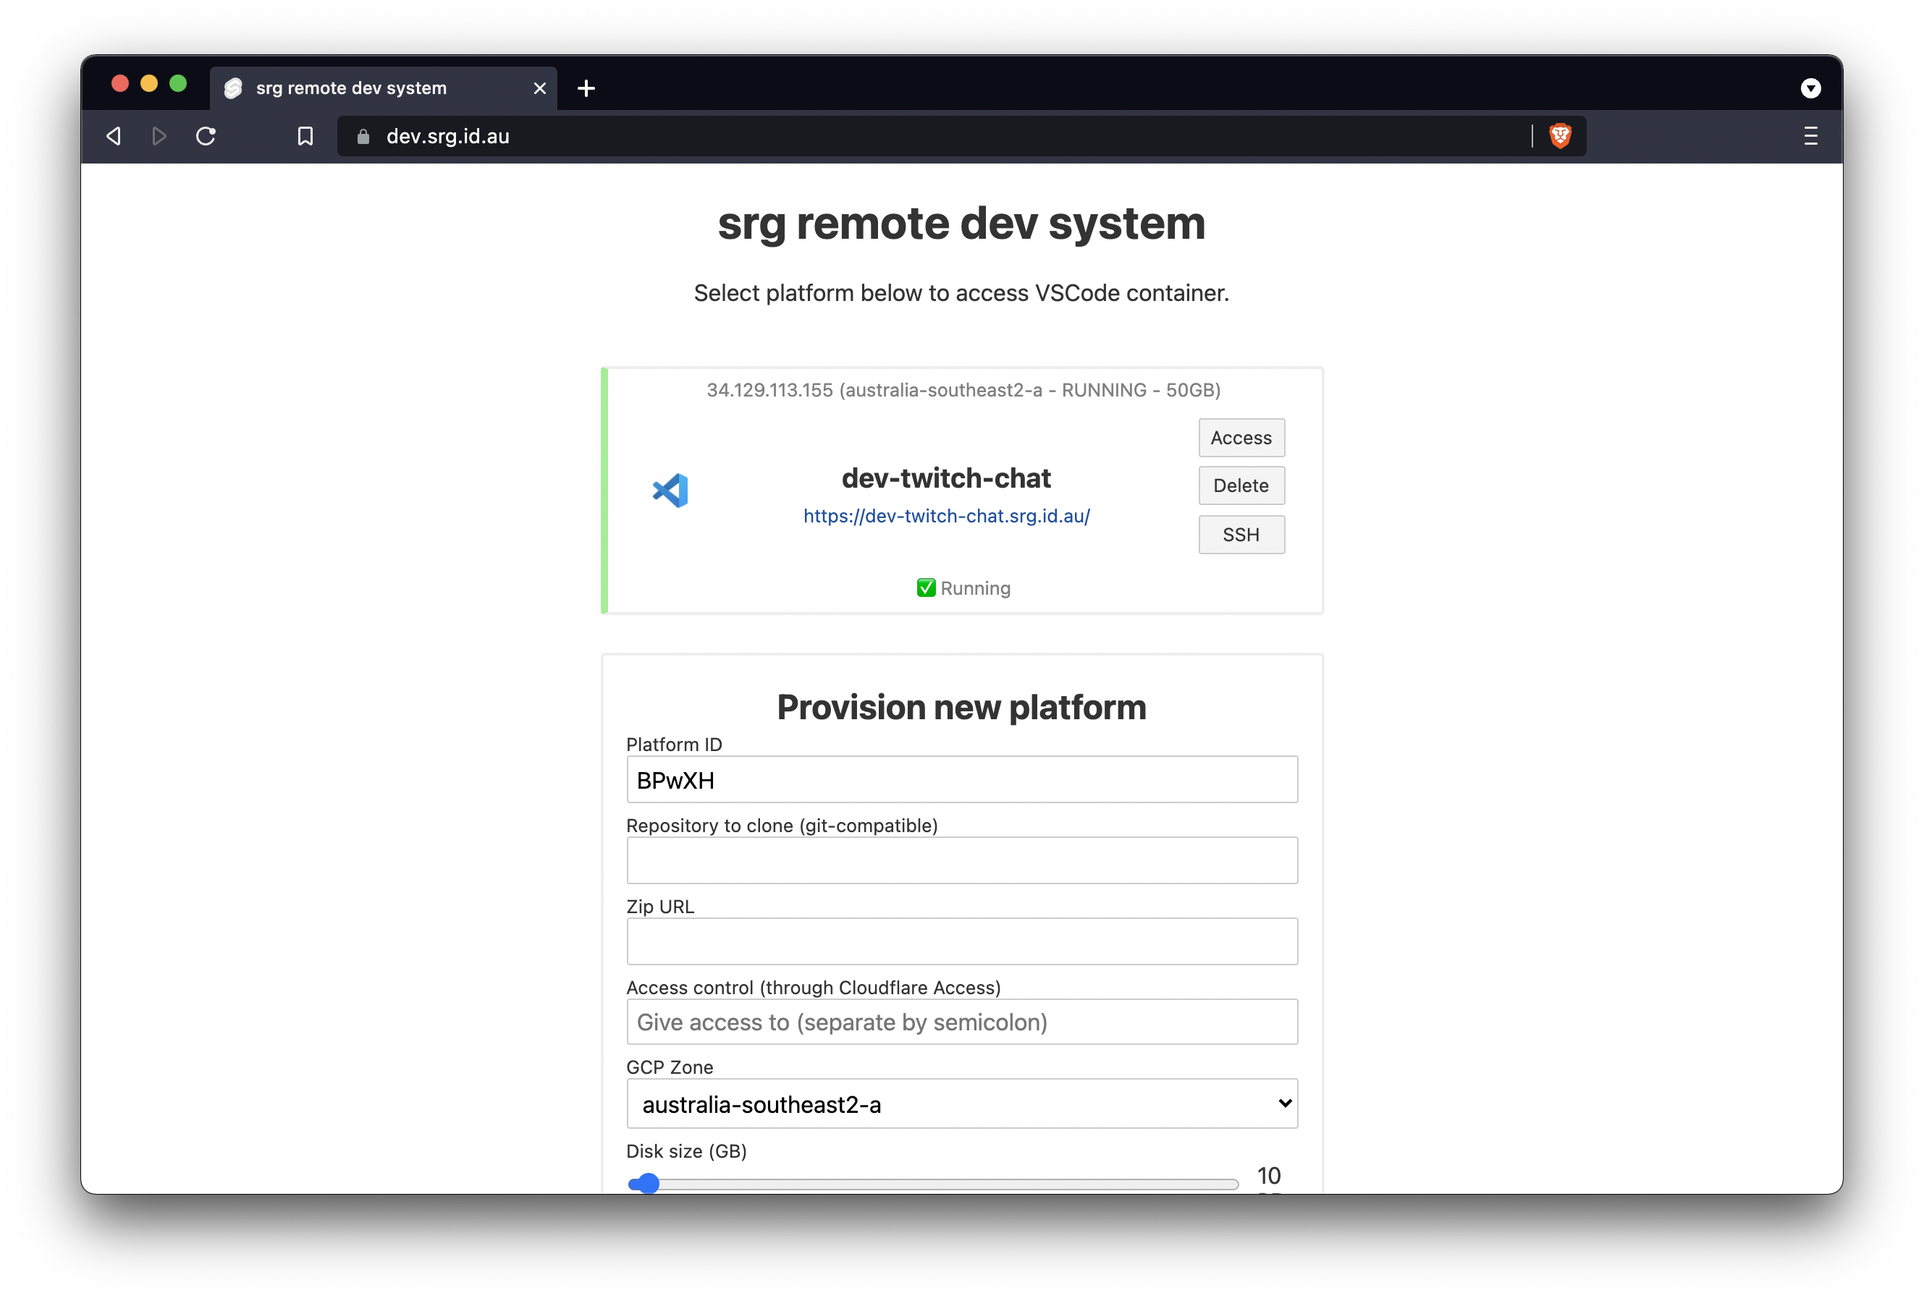Click the SSH button
This screenshot has width=1924, height=1301.
click(1241, 535)
